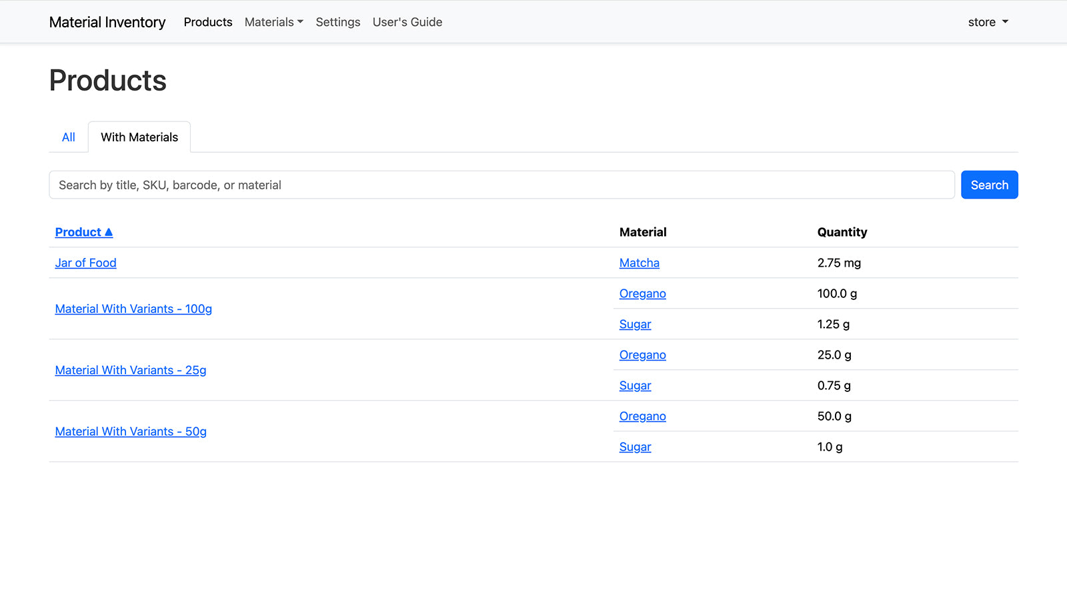Open Oregano material with 25.0 g quantity
The image size is (1067, 600).
[x=642, y=355]
